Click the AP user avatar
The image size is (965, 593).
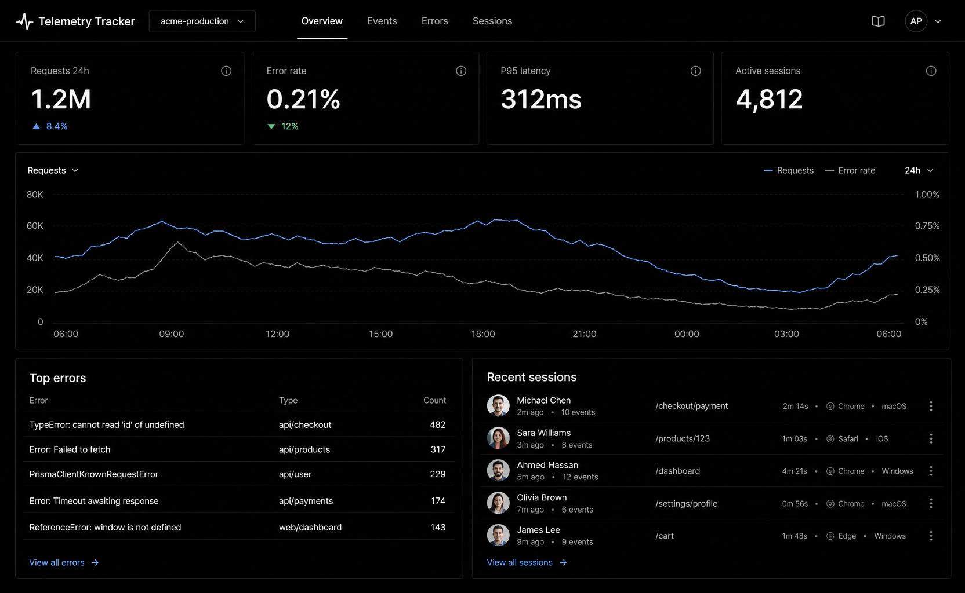click(916, 21)
